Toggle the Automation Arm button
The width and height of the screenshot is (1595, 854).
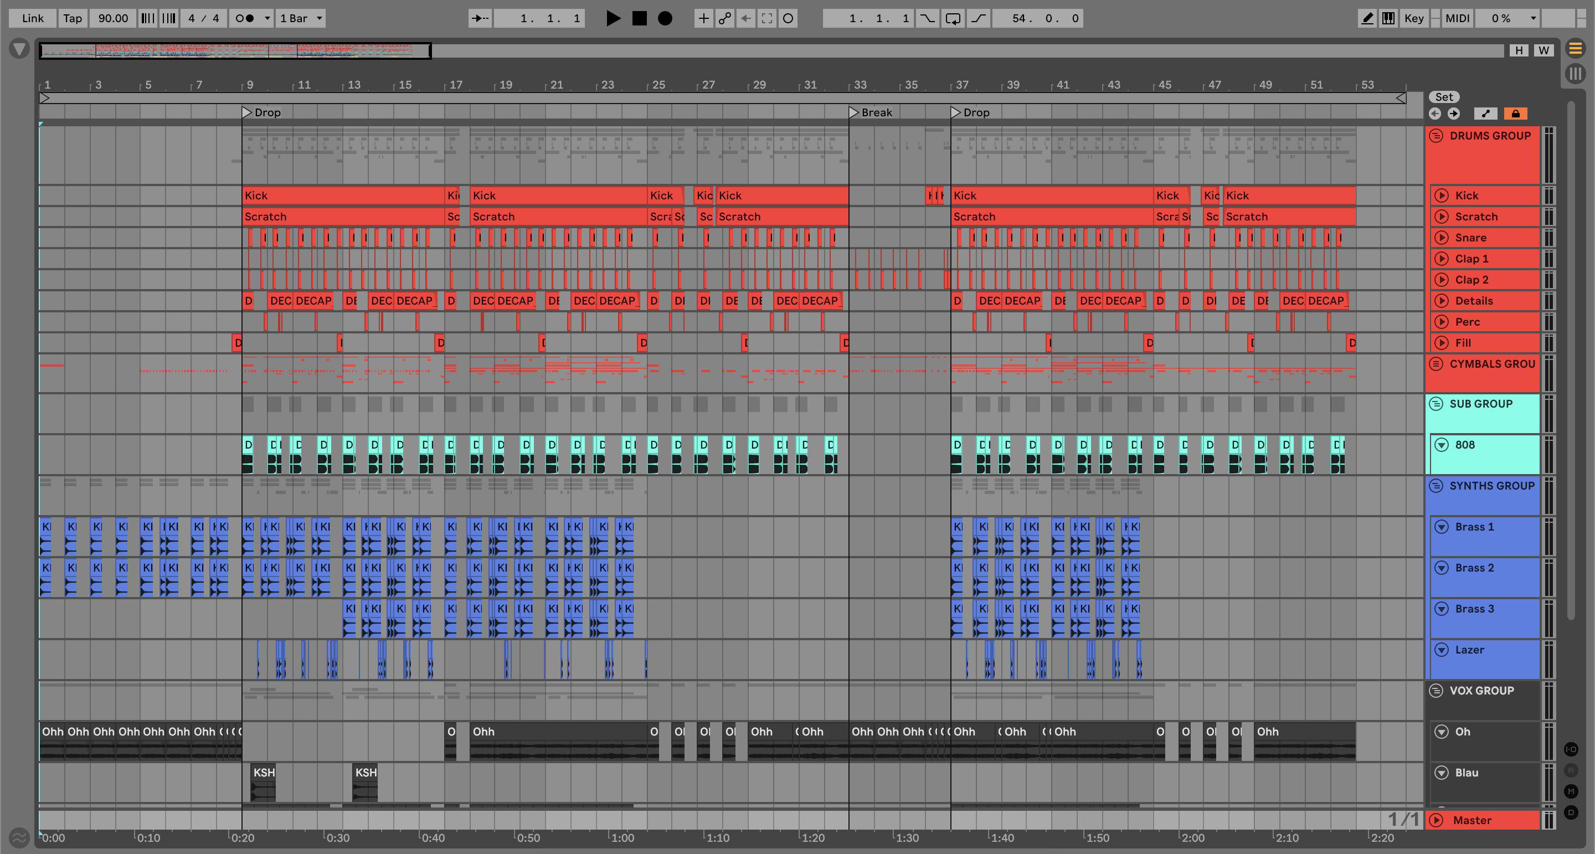click(724, 19)
